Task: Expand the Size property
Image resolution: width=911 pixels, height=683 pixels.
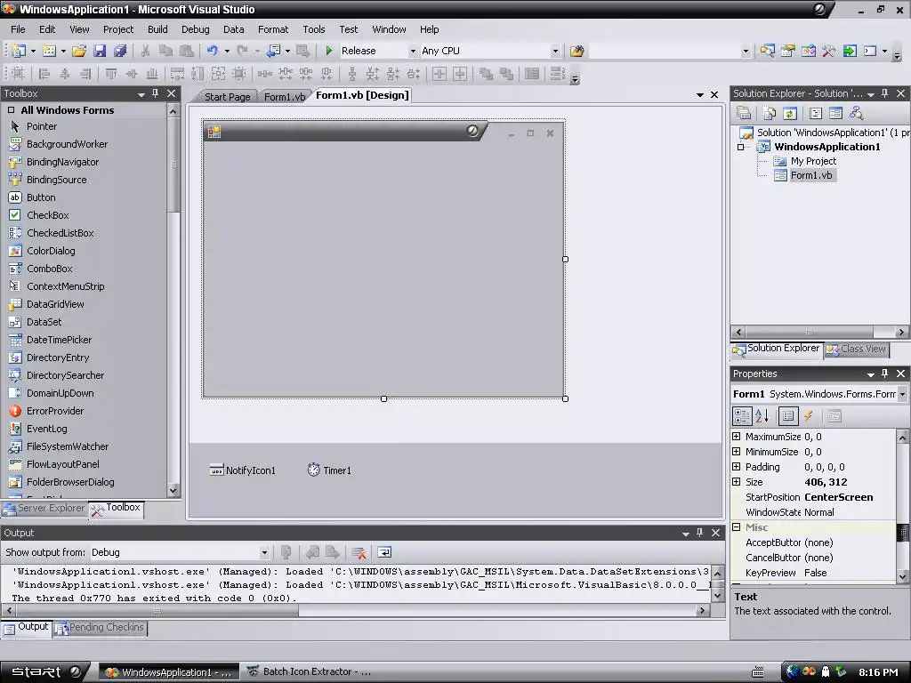Action: [736, 481]
